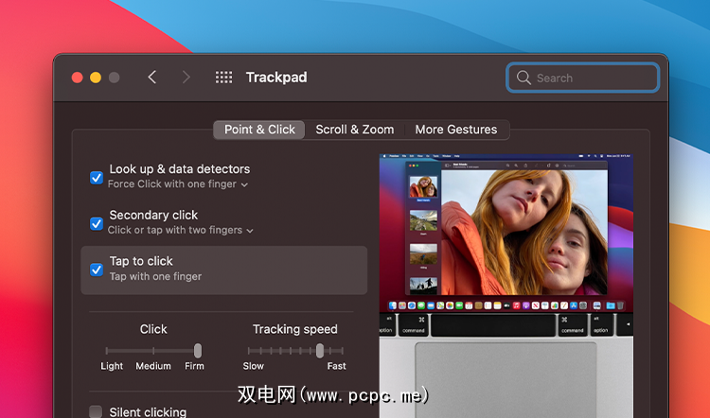
Task: Click the Firm label under Click slider
Action: [x=194, y=366]
